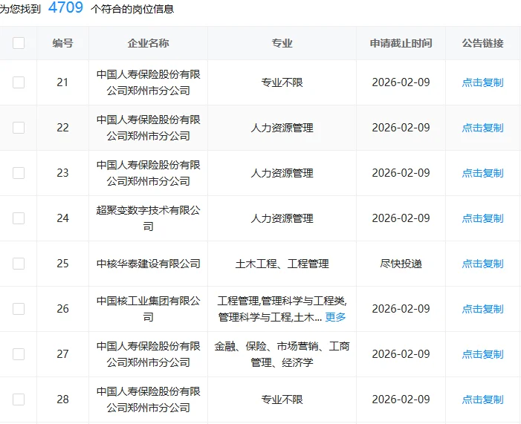Click 金融、保险、市场营销 major cell

tap(282, 354)
